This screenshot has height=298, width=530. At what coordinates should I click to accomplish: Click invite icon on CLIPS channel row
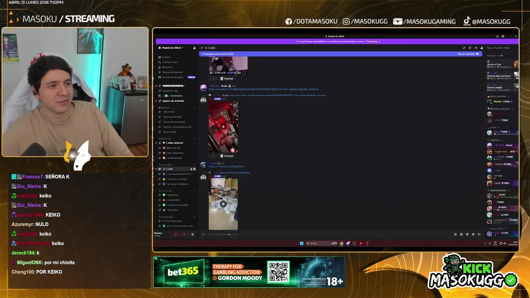pos(191,169)
